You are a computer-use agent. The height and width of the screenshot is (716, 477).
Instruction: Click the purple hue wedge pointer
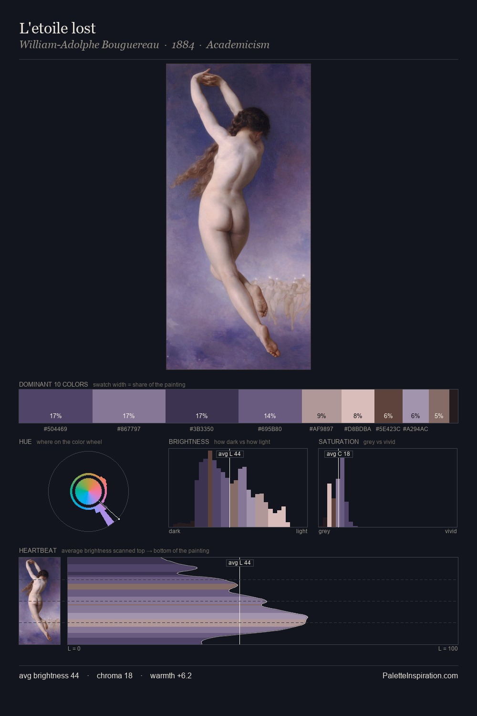(x=105, y=516)
